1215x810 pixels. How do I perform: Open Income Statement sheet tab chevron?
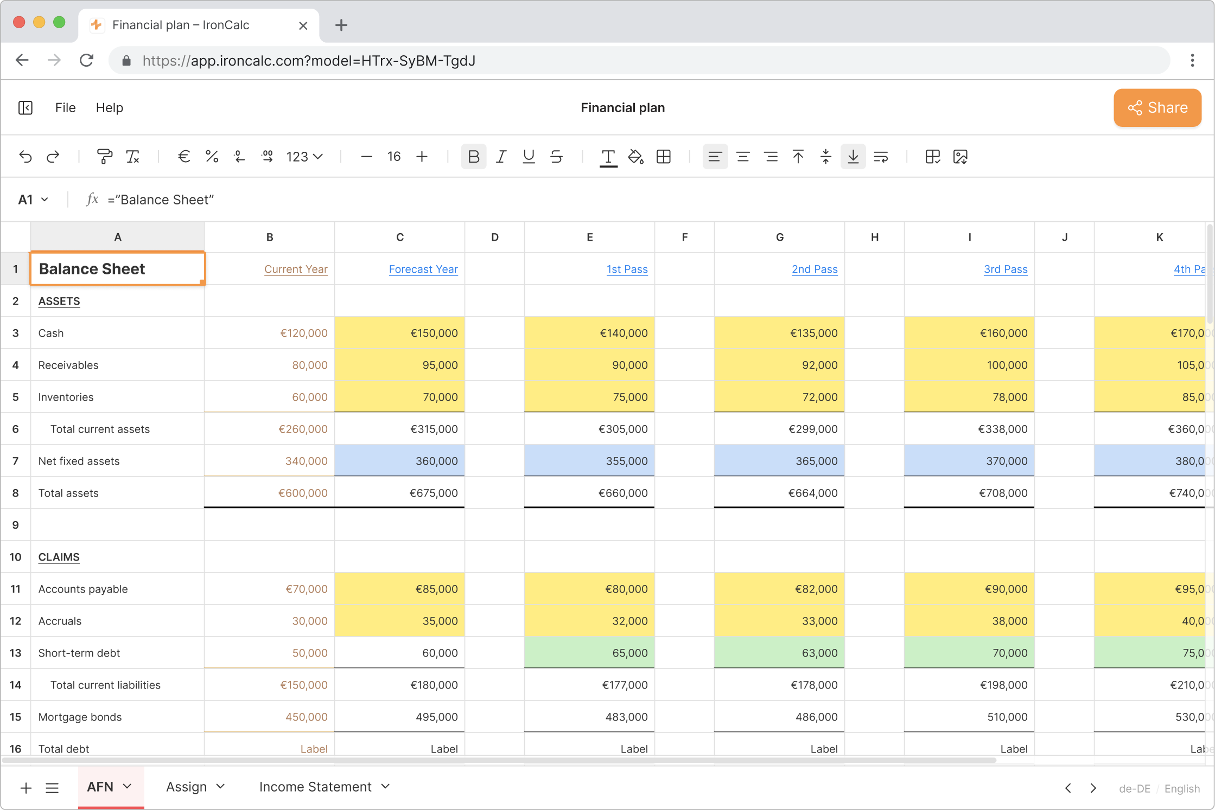coord(385,786)
